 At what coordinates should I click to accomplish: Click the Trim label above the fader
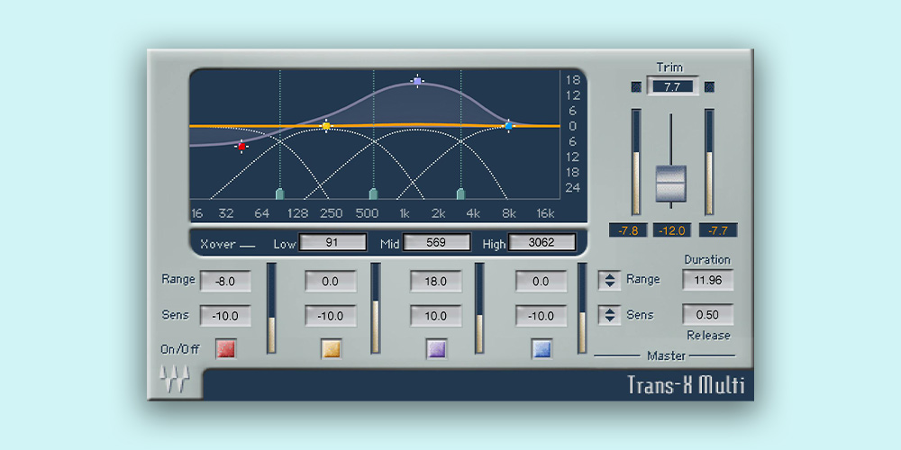tap(670, 67)
